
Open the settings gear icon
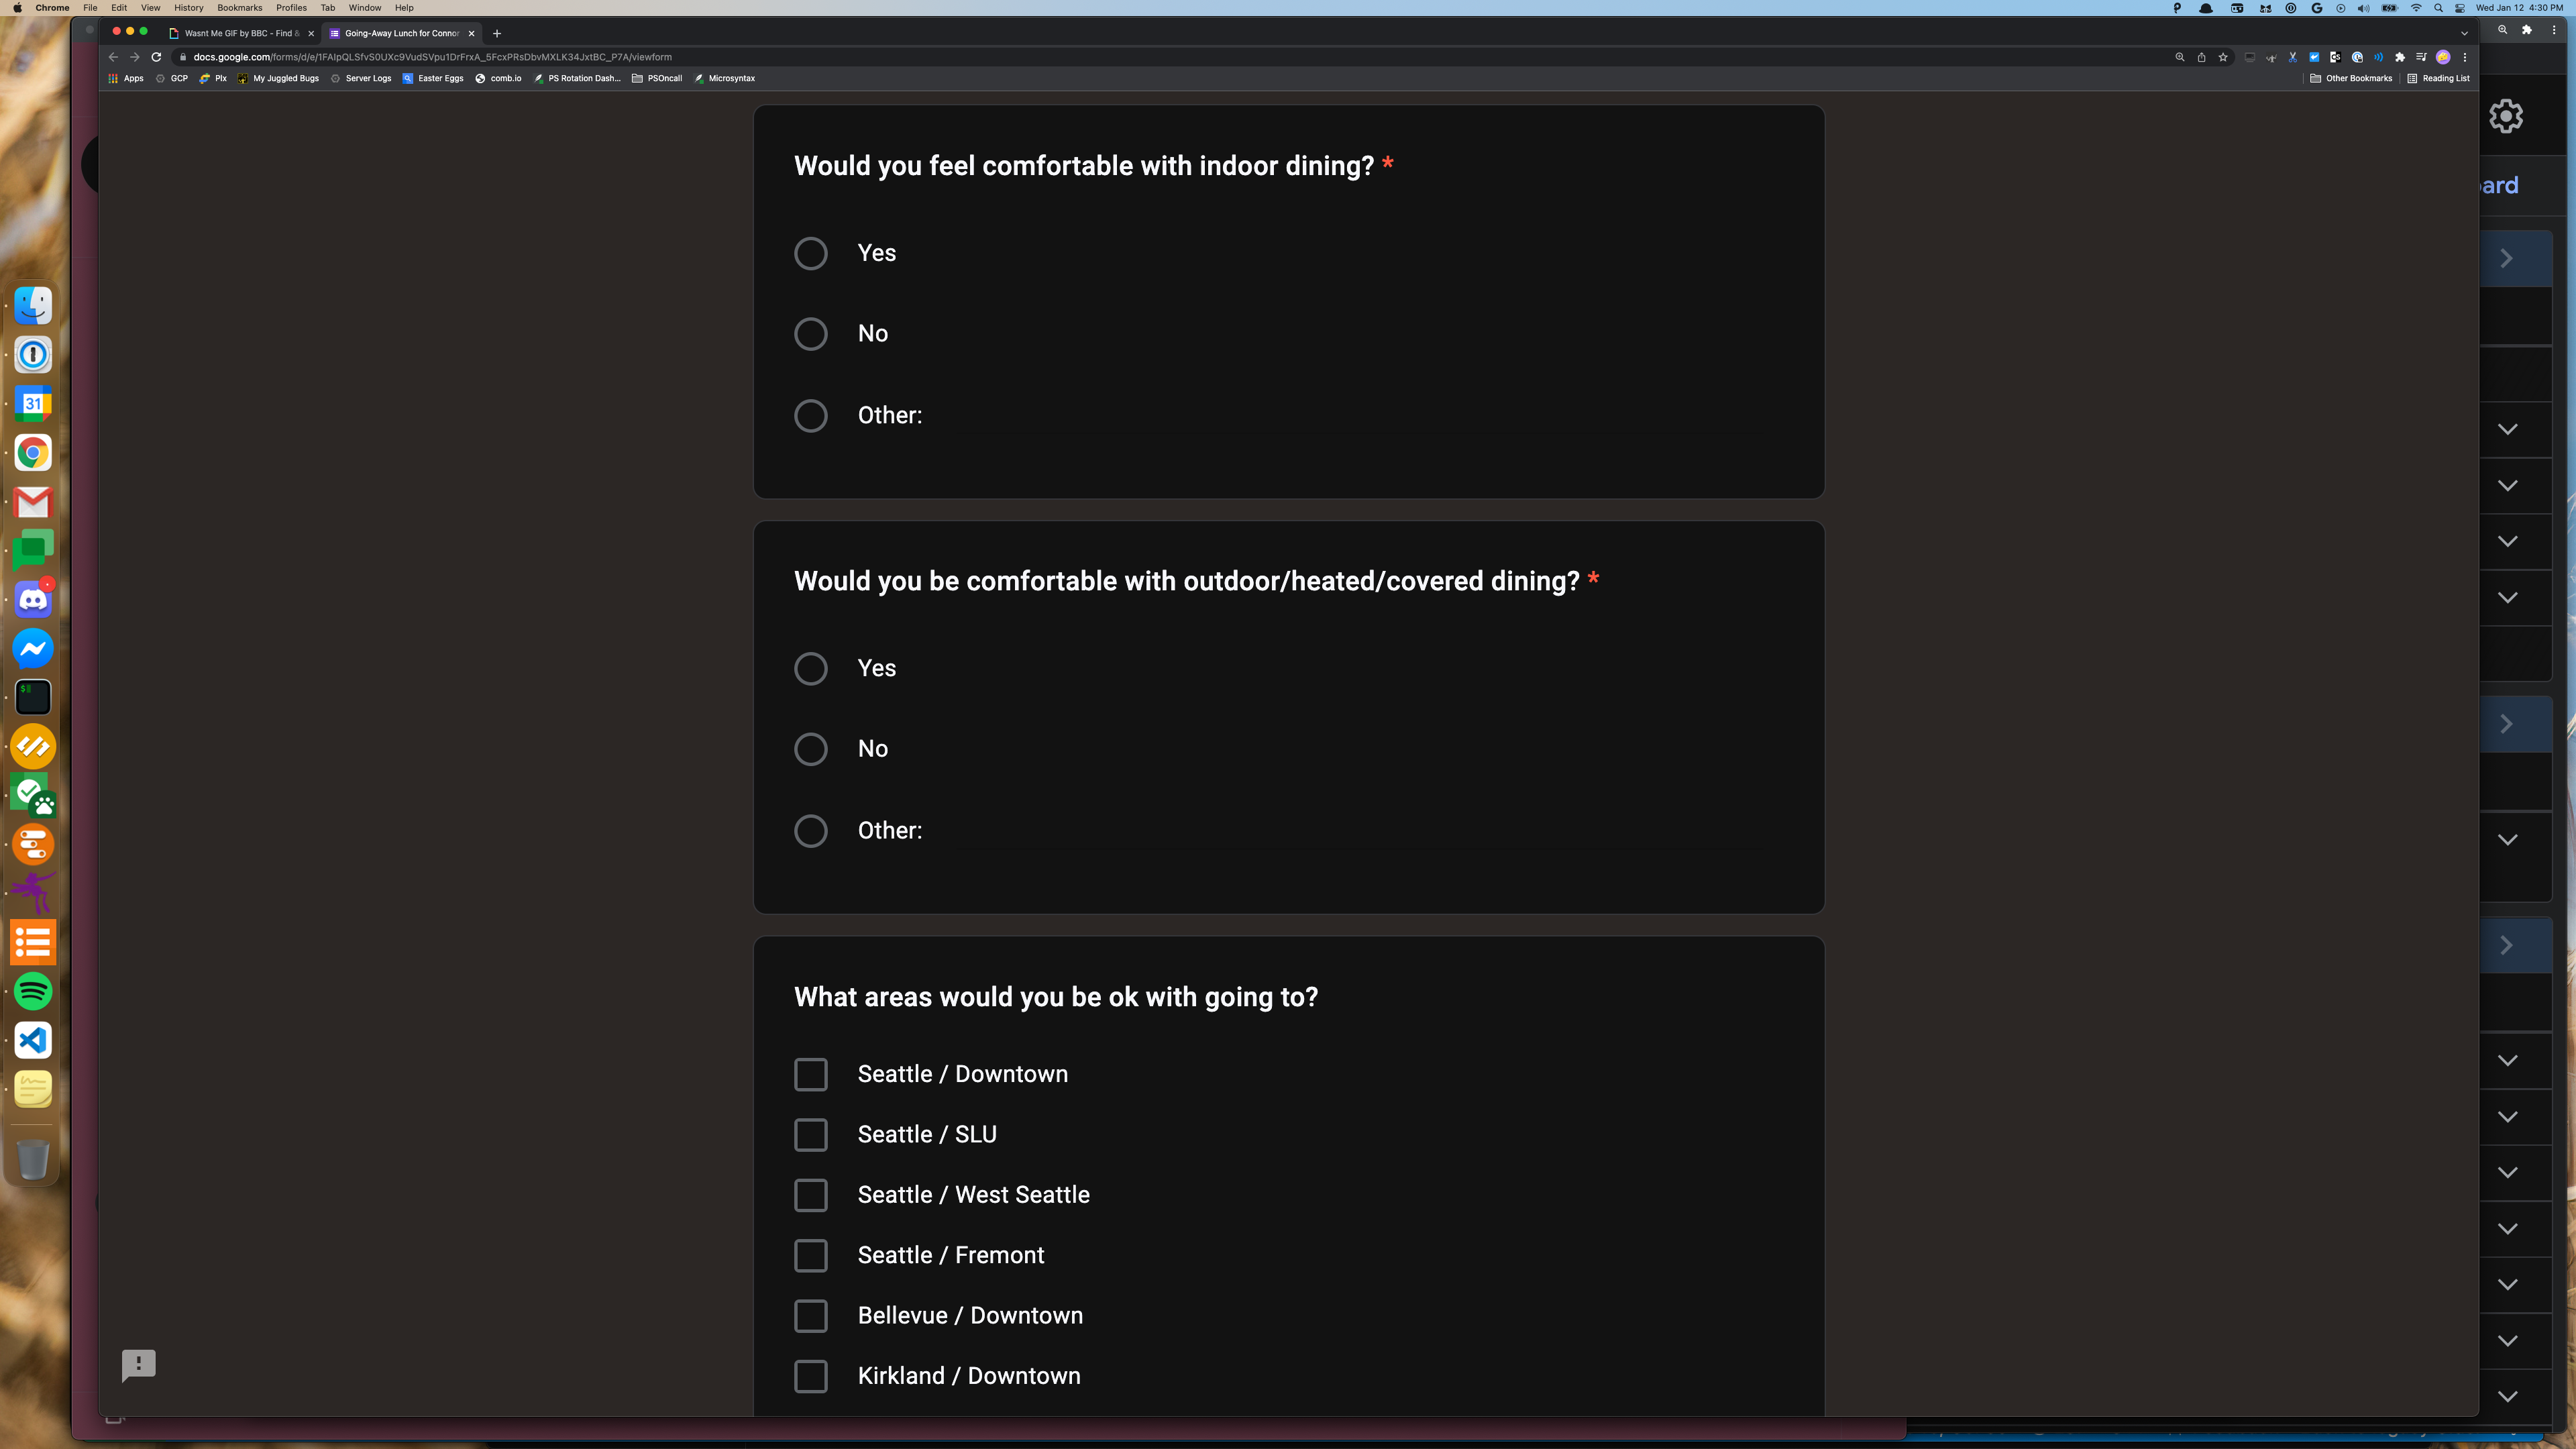coord(2506,116)
